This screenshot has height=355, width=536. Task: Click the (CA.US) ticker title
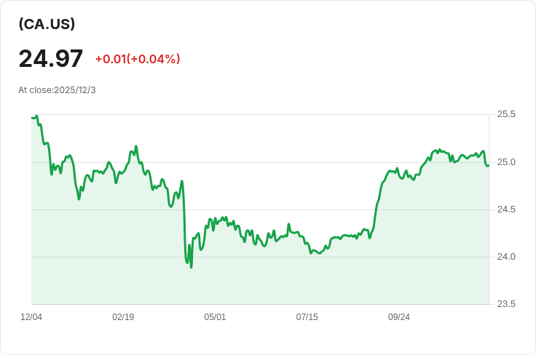[47, 24]
